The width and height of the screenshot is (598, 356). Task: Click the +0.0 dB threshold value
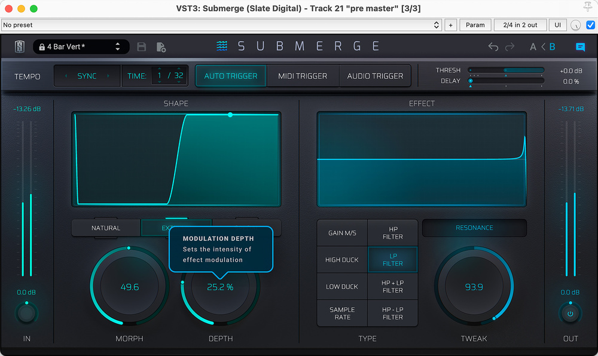coord(571,71)
